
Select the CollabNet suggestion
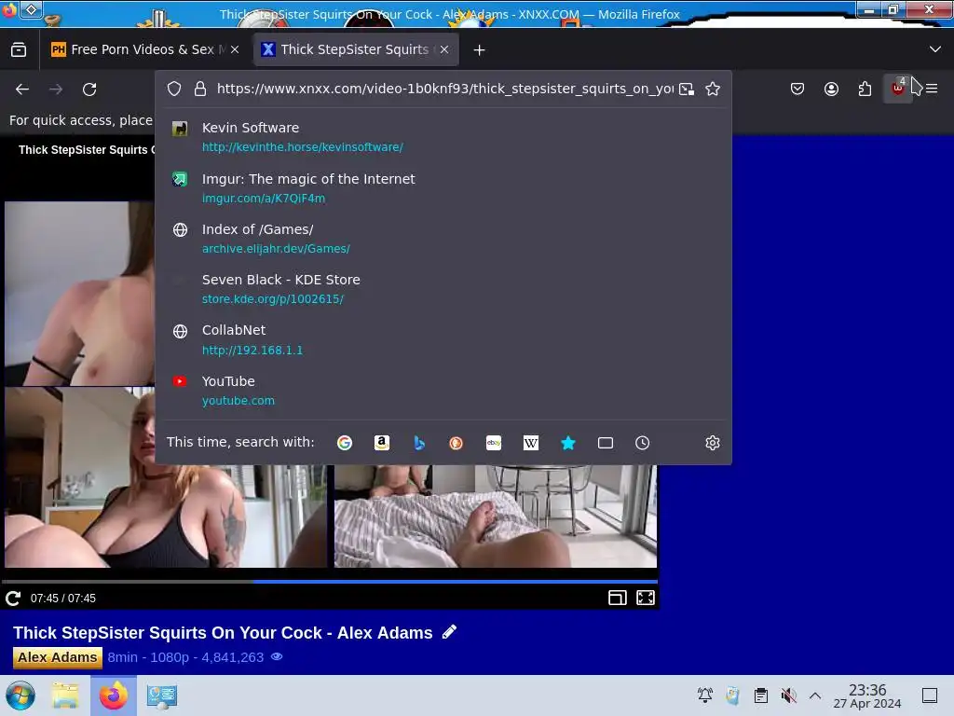point(443,339)
